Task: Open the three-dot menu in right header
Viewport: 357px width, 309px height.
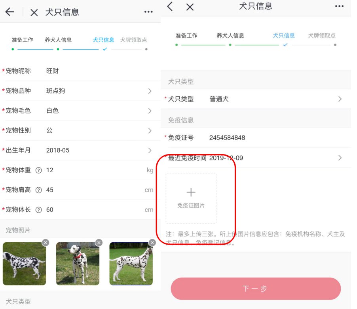Action: 339,6
